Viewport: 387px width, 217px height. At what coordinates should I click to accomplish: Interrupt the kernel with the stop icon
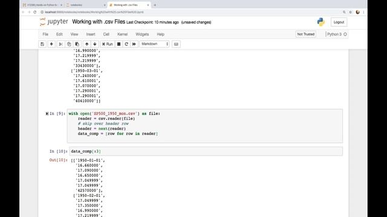click(x=119, y=44)
